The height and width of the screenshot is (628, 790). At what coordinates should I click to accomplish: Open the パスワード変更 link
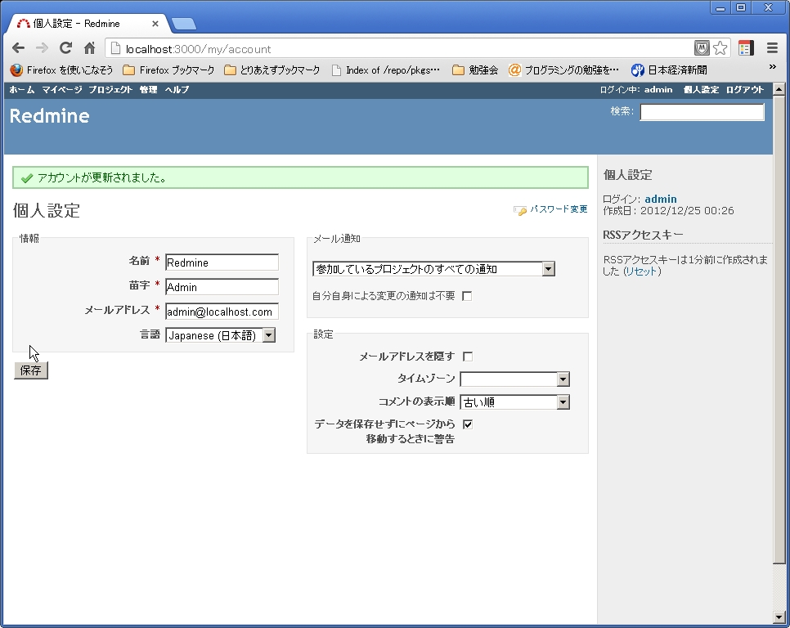[559, 209]
